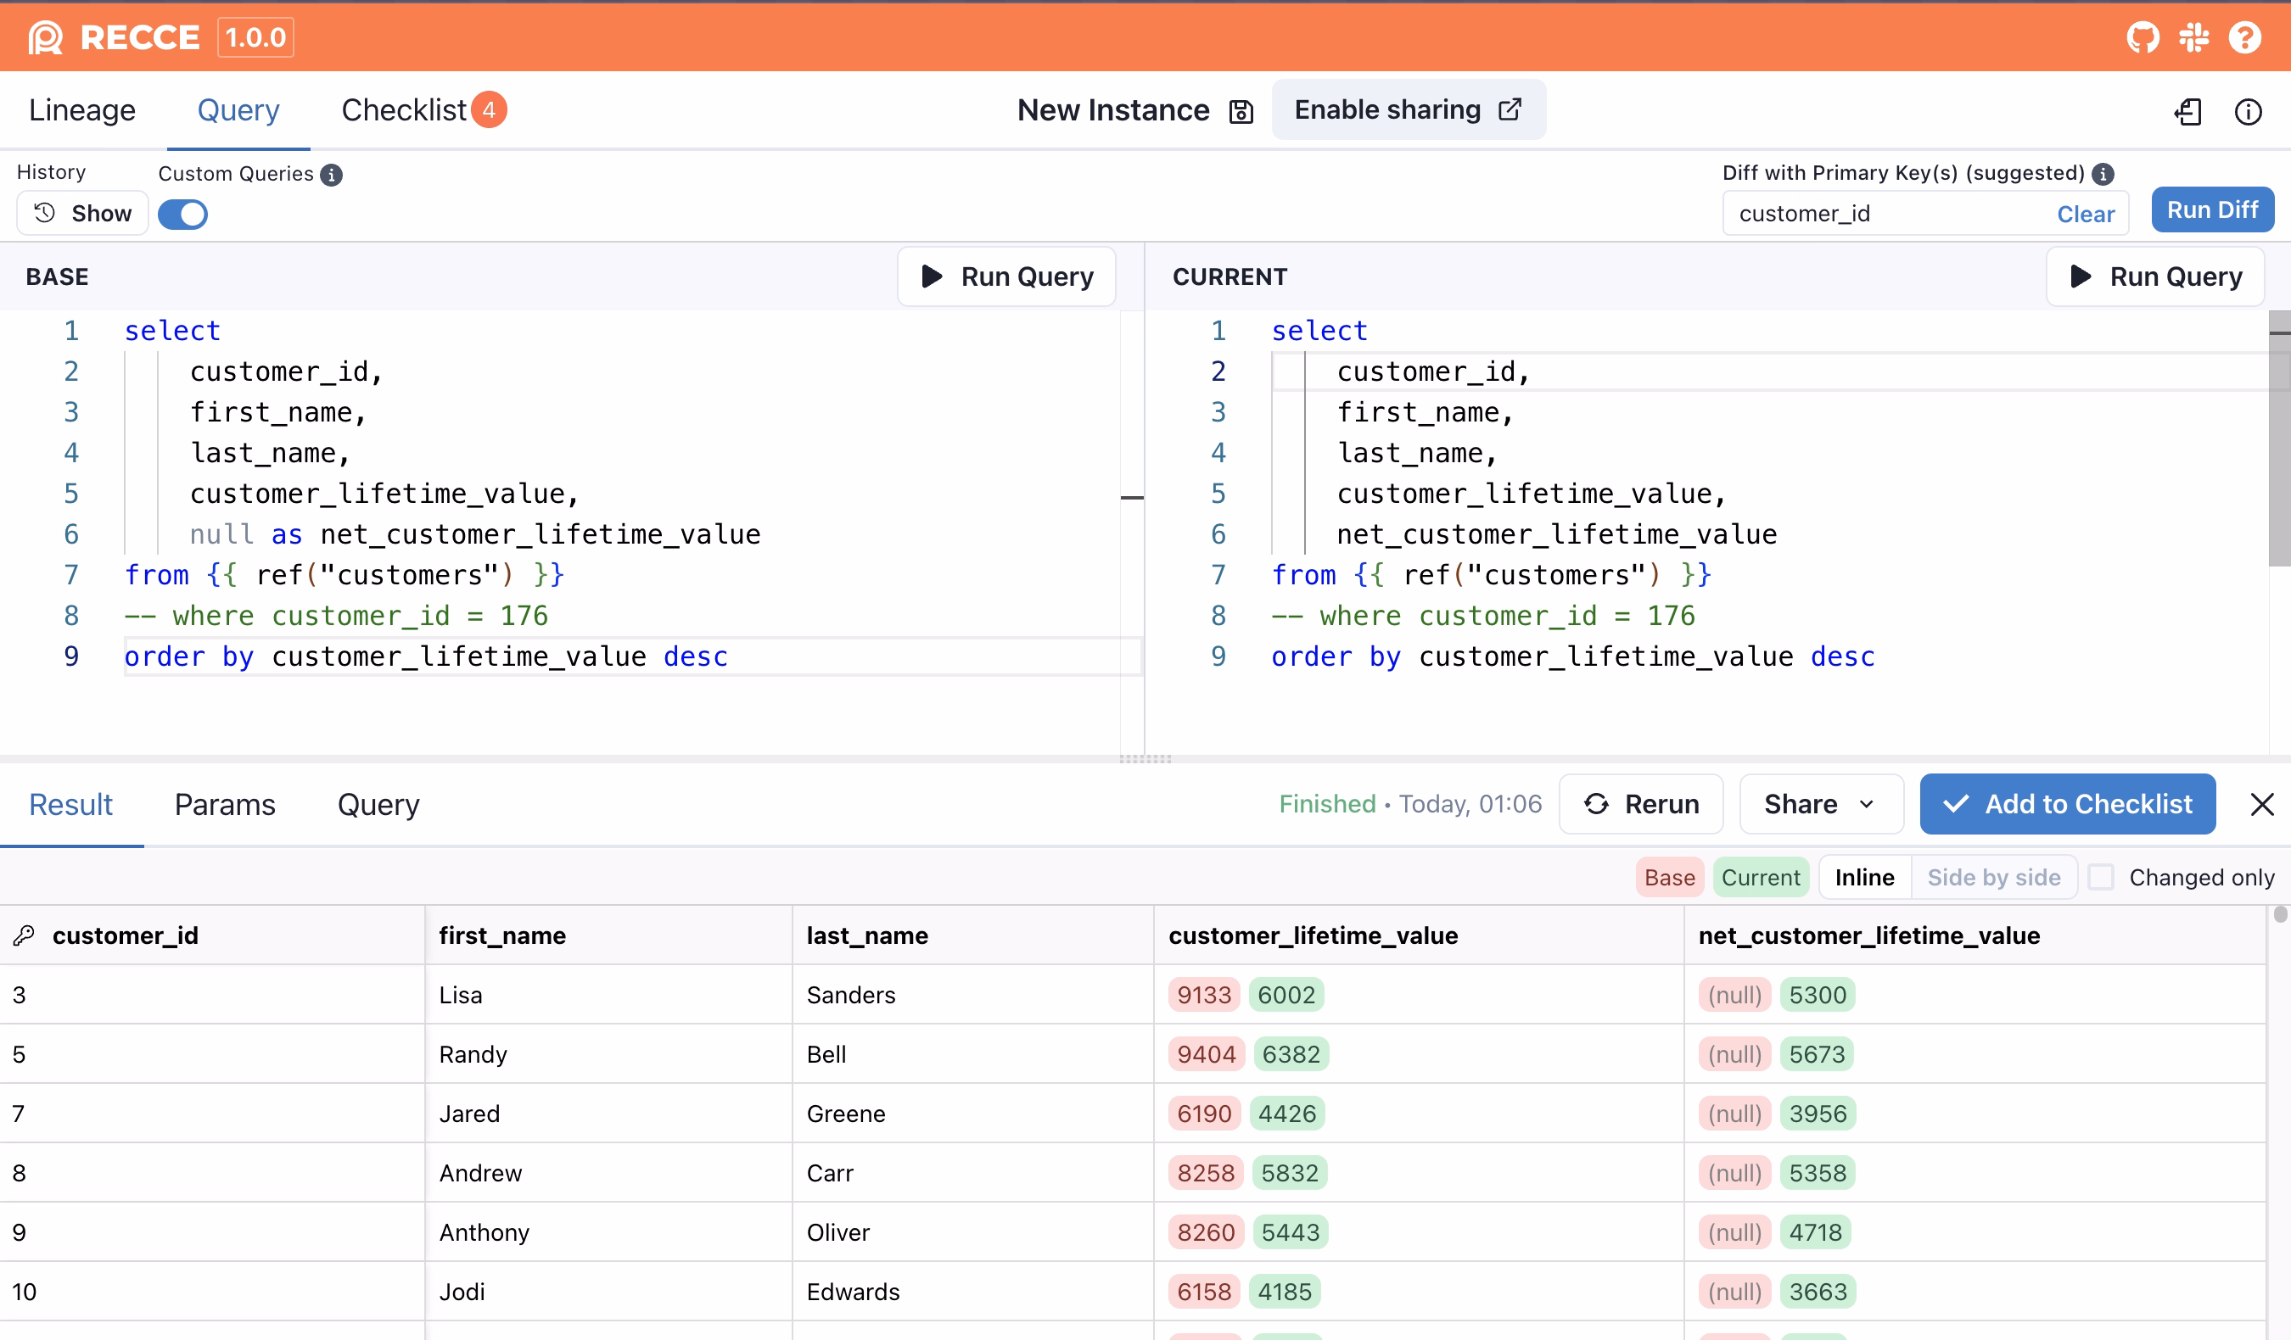Click the panel resize handle dots
Viewport: 2291px width, 1340px height.
(1145, 758)
